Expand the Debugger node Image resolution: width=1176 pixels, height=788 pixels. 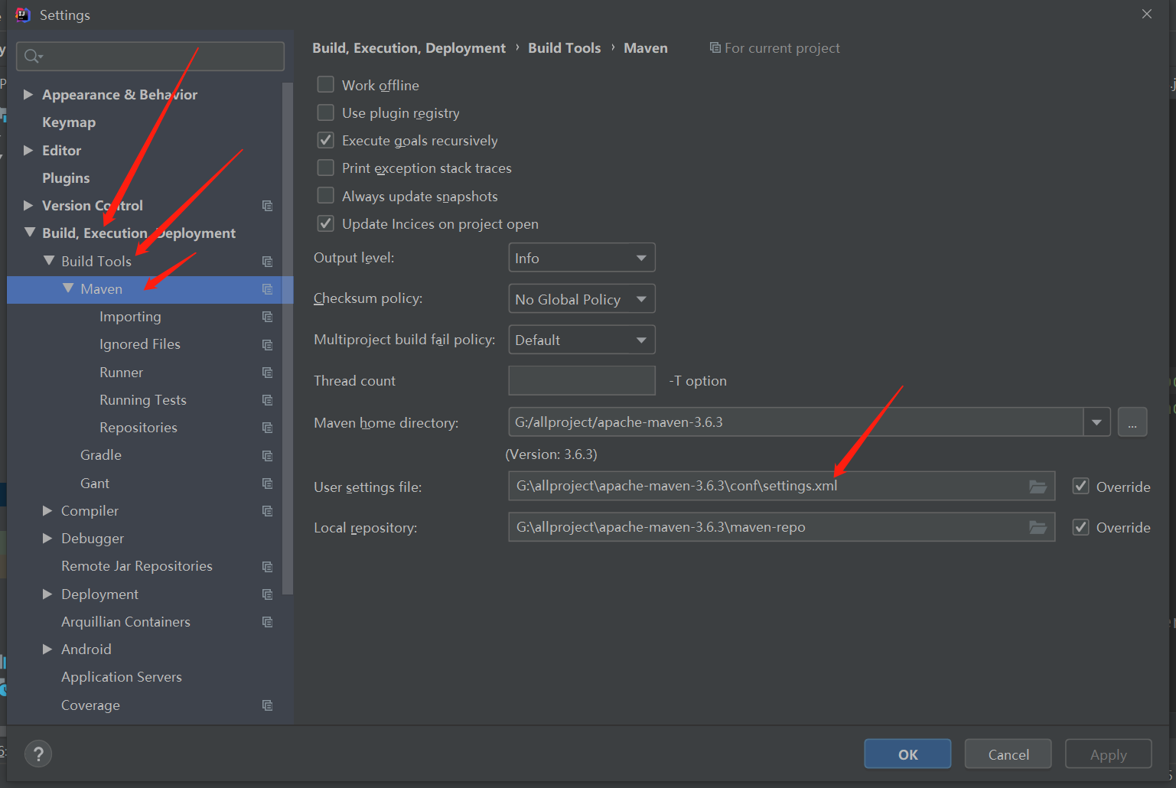coord(47,538)
